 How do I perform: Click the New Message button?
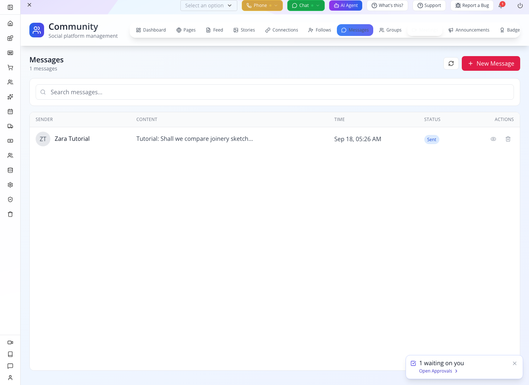click(x=491, y=63)
